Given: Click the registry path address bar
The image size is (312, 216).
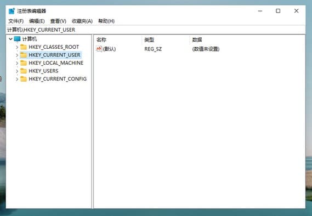Looking at the screenshot, I should pos(156,30).
